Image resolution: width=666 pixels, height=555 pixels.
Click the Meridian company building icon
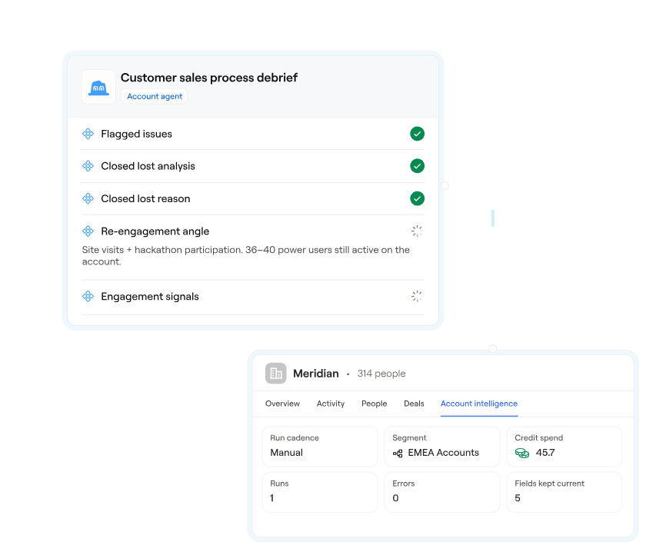click(x=275, y=374)
